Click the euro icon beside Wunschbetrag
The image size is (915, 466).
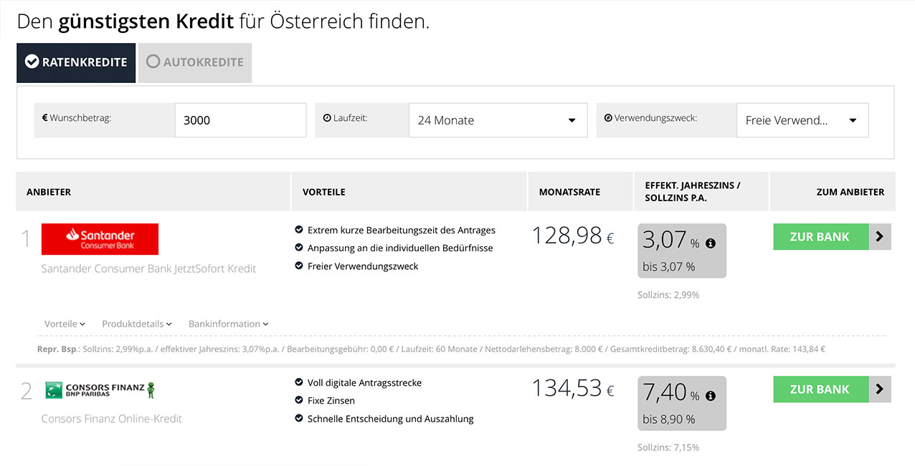click(x=44, y=118)
